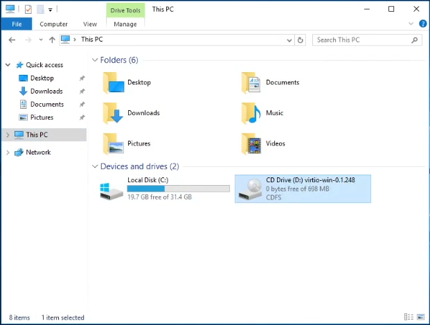Open the Documents folder icon in Folders

point(251,82)
